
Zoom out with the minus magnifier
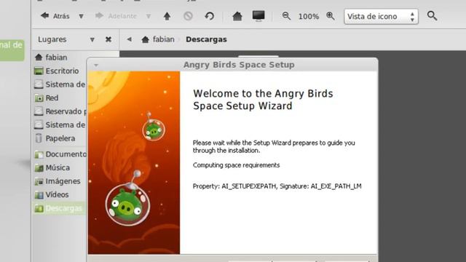tap(286, 16)
